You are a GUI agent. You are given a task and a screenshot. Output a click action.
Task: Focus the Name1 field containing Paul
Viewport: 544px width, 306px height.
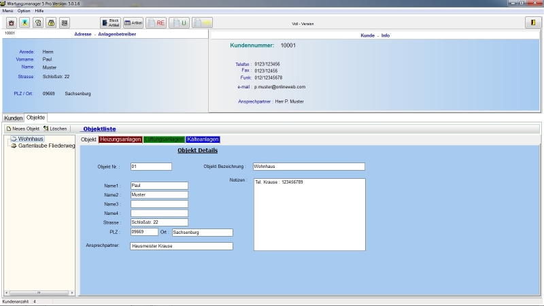[x=159, y=186]
